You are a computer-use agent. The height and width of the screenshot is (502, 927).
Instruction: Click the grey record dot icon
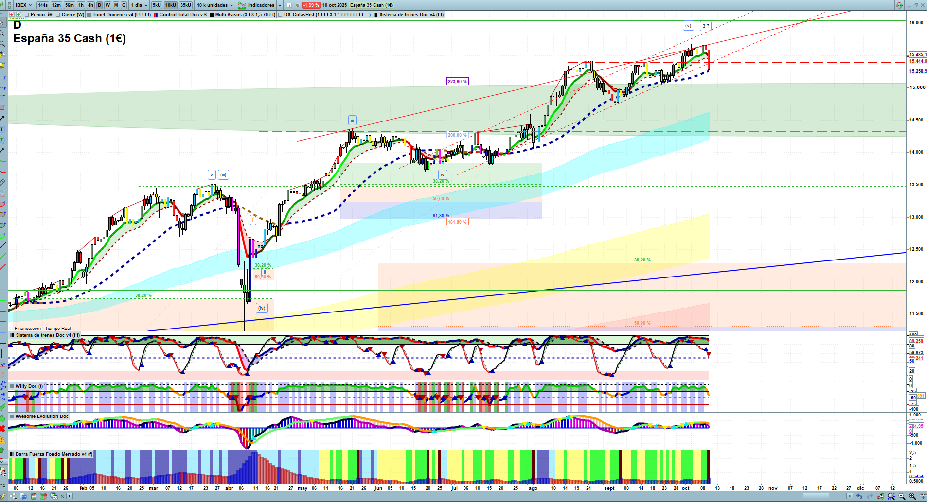[298, 5]
